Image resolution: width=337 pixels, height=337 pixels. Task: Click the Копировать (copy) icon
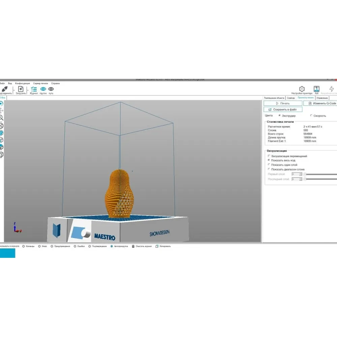157,246
